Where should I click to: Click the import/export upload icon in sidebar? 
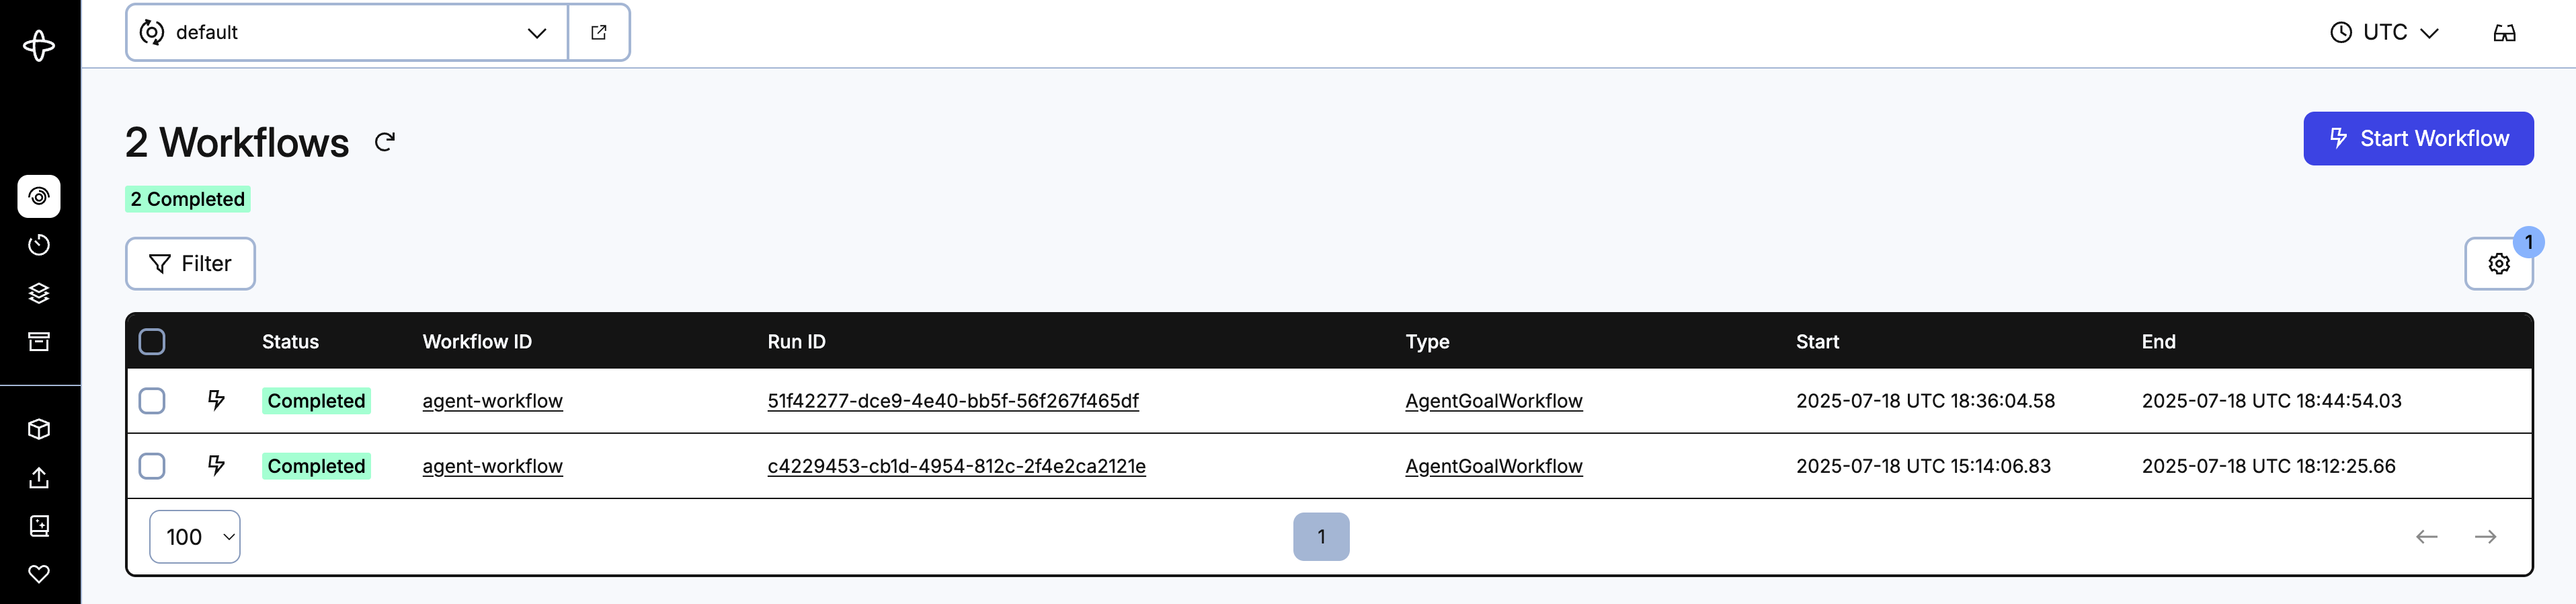tap(38, 477)
